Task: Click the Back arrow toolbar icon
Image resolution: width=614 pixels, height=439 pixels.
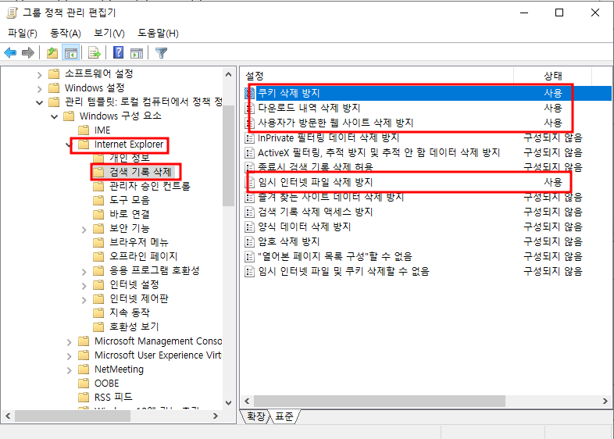Action: 10,52
